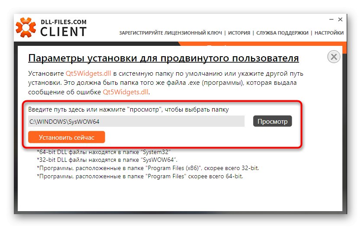Close the advanced install parameters panel
Viewport: 361px width, 228px height.
[x=334, y=57]
